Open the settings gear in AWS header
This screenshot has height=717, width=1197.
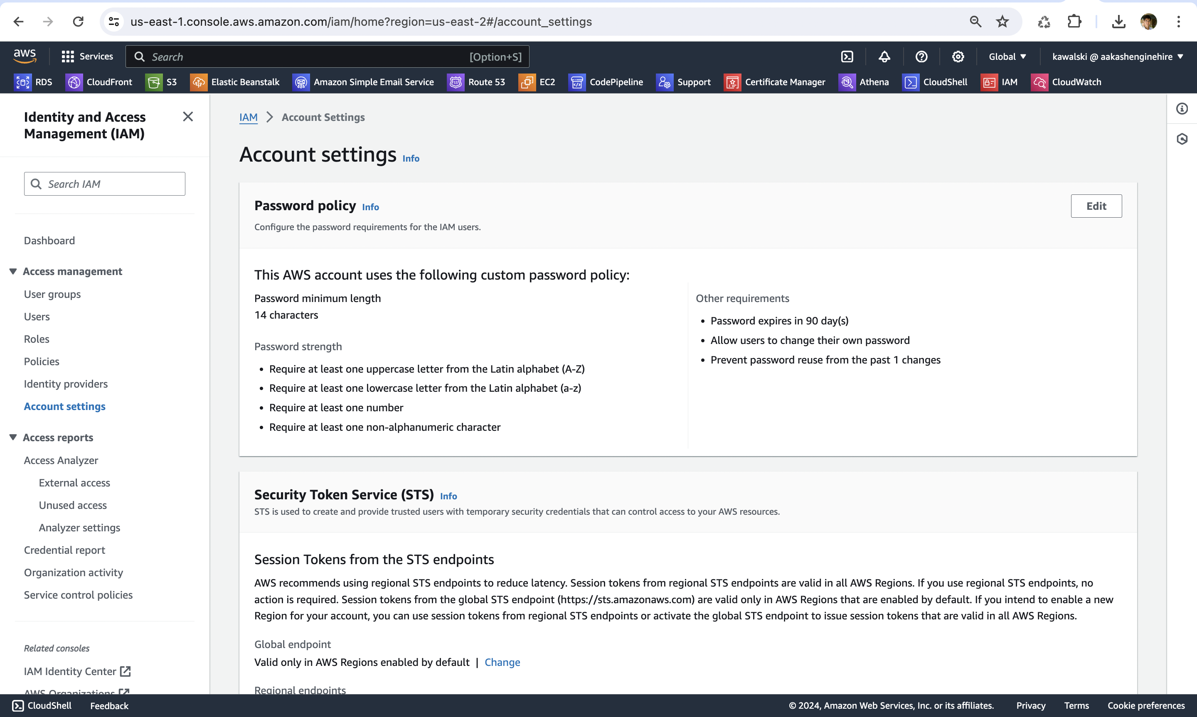click(x=958, y=56)
